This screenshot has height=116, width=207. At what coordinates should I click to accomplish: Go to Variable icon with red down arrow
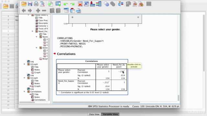[93, 4]
